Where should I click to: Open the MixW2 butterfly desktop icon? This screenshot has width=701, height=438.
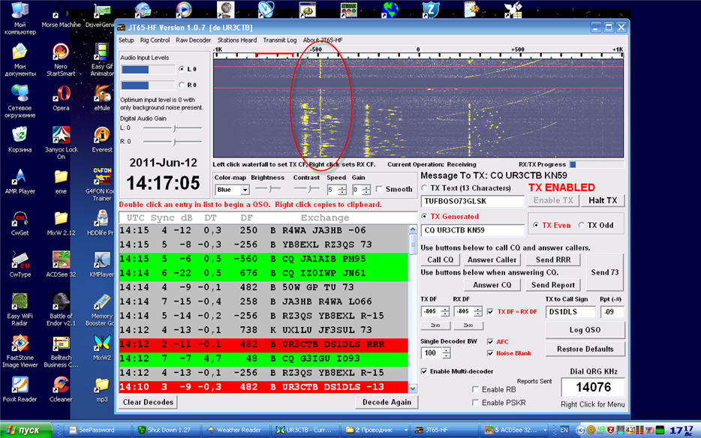tap(102, 348)
